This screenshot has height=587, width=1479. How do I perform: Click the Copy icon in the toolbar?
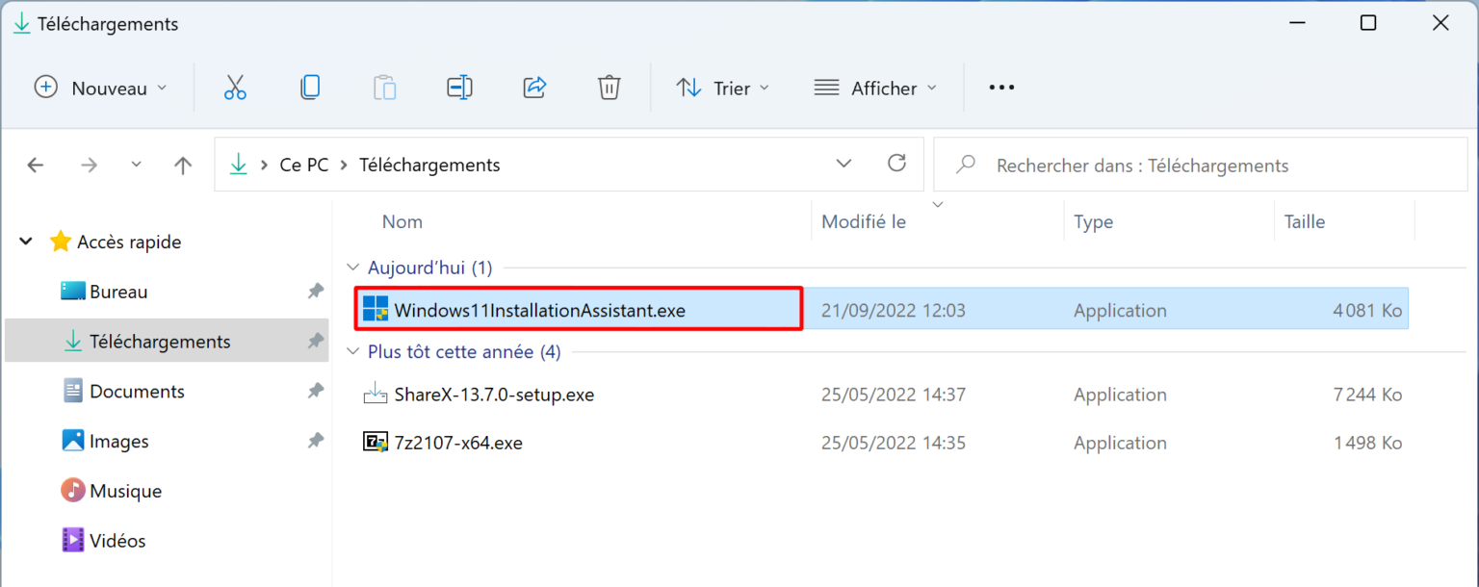pos(310,87)
